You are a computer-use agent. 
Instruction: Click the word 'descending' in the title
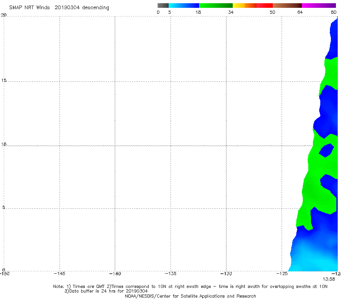[96, 8]
